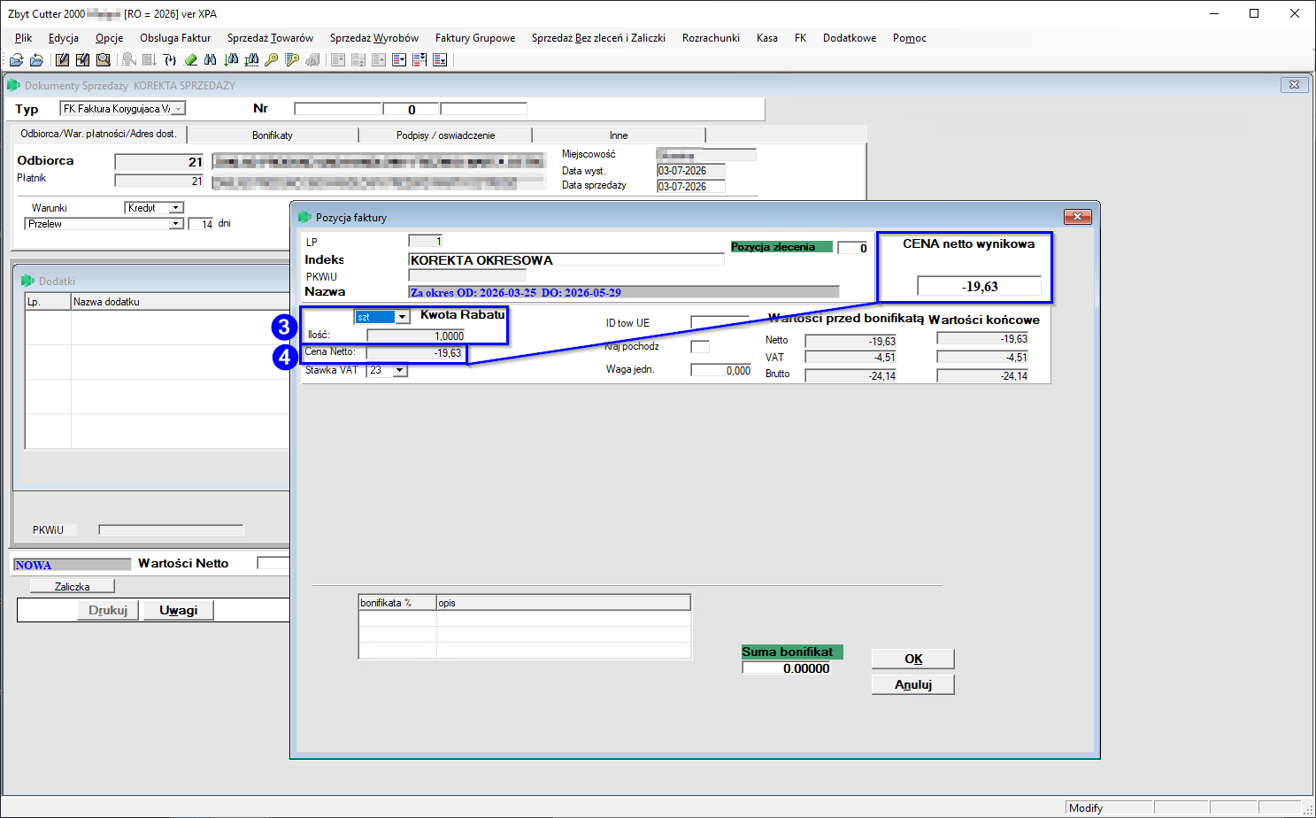
Task: Expand the Stawka VAT dropdown
Action: click(400, 370)
